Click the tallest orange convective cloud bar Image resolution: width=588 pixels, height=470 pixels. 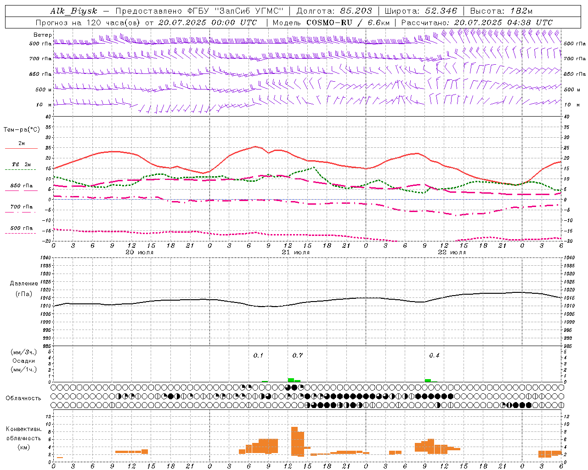(294, 441)
